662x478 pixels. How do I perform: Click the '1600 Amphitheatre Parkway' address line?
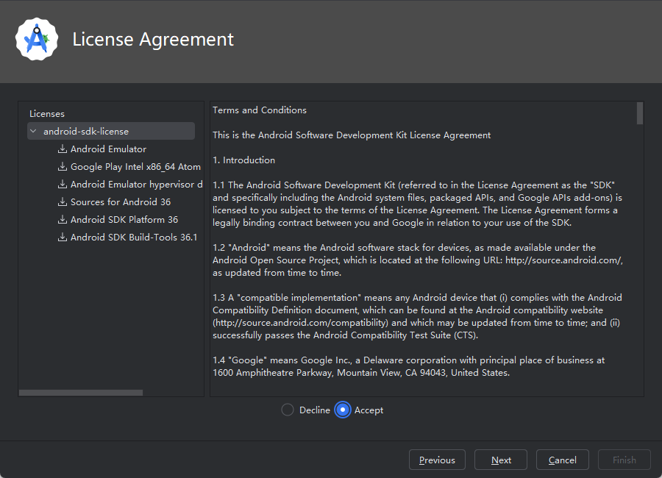coord(361,372)
